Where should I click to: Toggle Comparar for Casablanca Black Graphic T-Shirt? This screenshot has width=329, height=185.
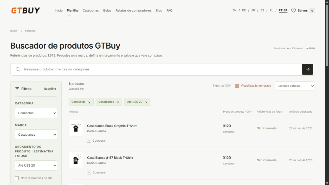tap(96, 141)
